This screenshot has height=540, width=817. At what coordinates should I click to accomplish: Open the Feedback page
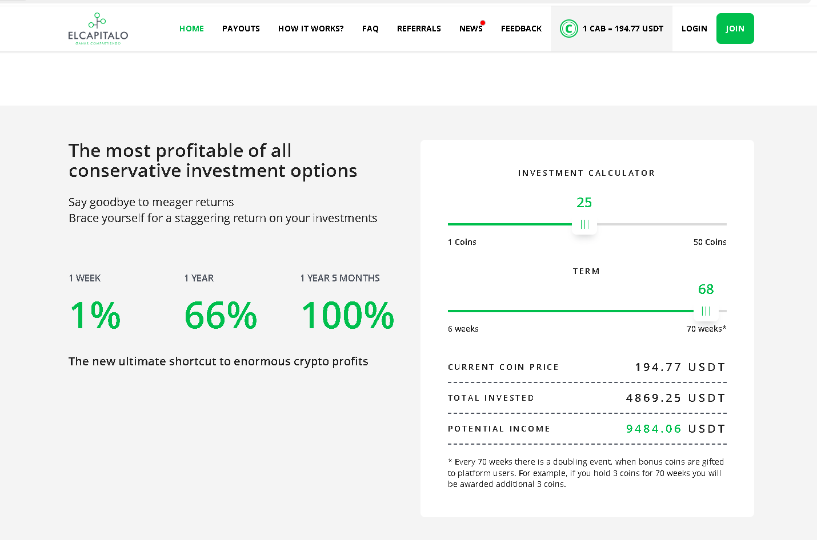point(521,29)
